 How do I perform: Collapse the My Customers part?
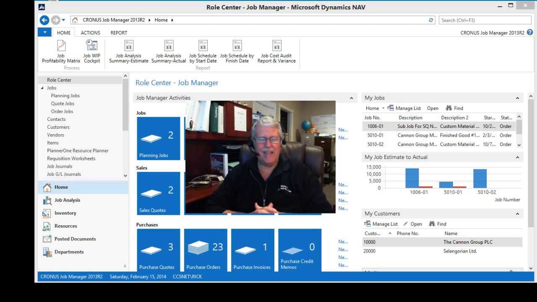[517, 214]
